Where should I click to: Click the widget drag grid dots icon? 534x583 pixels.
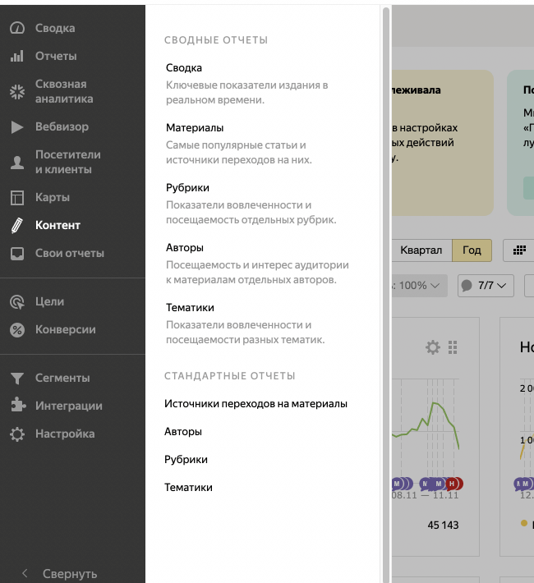(x=453, y=347)
